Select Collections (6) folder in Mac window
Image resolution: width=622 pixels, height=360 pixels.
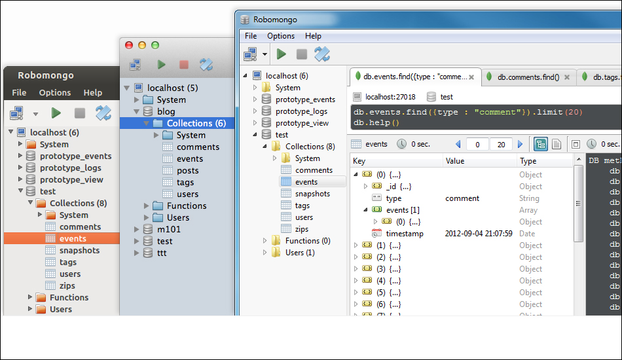[x=177, y=123]
